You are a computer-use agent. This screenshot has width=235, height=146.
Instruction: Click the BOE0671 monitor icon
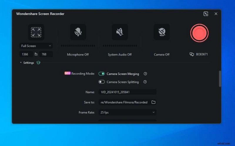pyautogui.click(x=192, y=54)
